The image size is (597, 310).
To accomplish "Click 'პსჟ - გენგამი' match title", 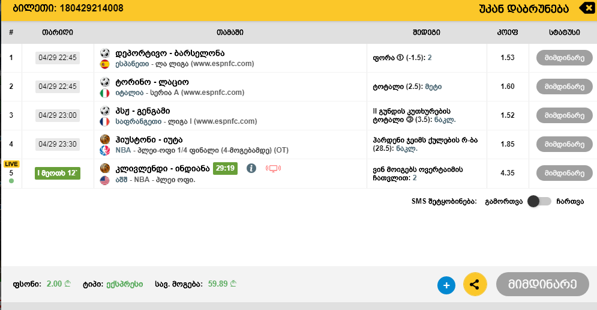I will click(x=143, y=111).
